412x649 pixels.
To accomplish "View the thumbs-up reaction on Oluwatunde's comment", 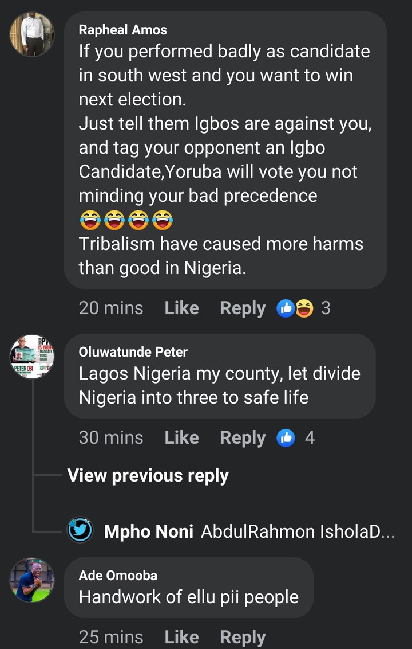I will point(286,438).
